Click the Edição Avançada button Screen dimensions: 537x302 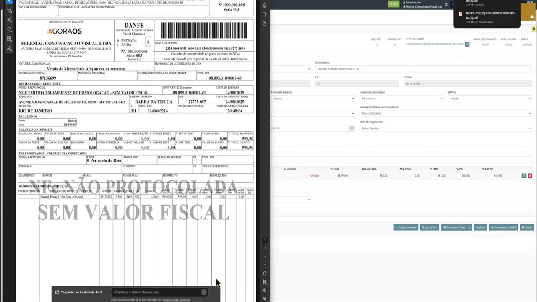(406, 227)
